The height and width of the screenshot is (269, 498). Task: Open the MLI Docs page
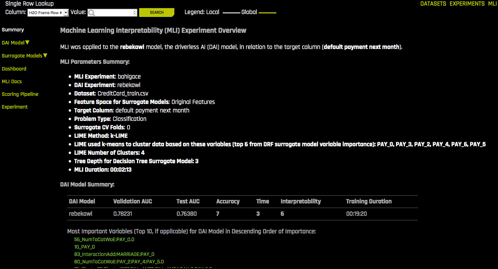coord(12,81)
